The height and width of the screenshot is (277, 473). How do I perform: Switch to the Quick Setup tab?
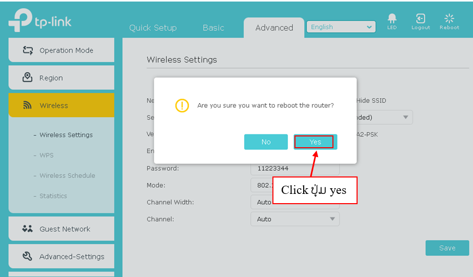153,28
